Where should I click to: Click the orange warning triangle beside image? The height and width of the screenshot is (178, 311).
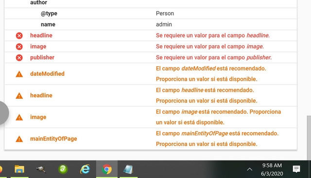[x=19, y=117]
